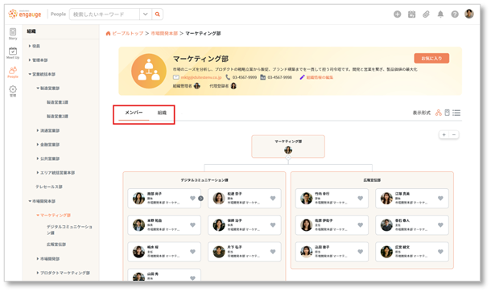This screenshot has width=491, height=292.
Task: Click the help question mark icon
Action: 455,14
